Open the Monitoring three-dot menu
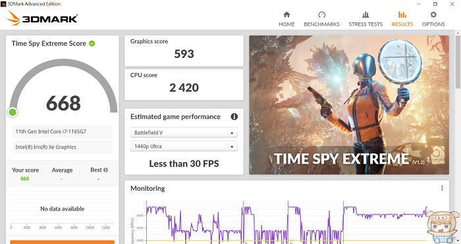The image size is (461, 244). 442,188
